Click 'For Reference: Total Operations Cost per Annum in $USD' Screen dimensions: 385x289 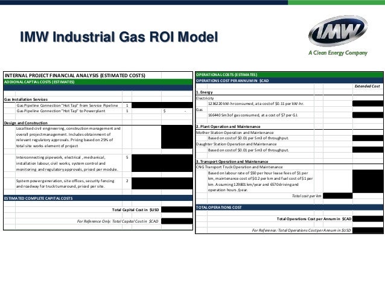point(301,230)
